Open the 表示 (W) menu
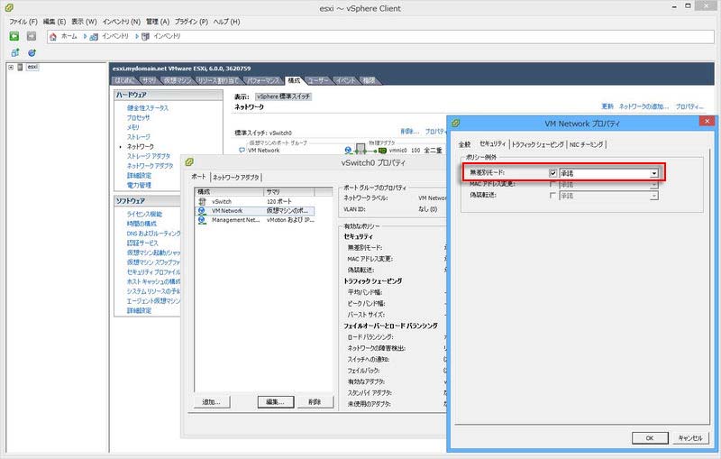Image resolution: width=721 pixels, height=459 pixels. tap(84, 22)
